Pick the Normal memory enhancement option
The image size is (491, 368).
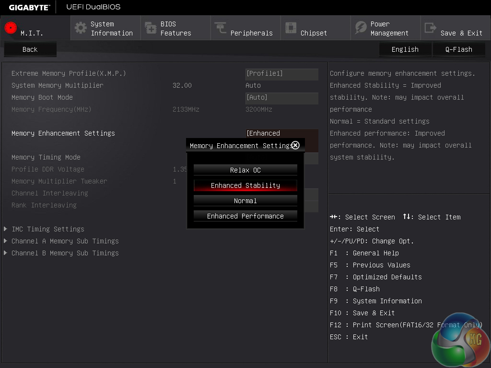(x=245, y=201)
